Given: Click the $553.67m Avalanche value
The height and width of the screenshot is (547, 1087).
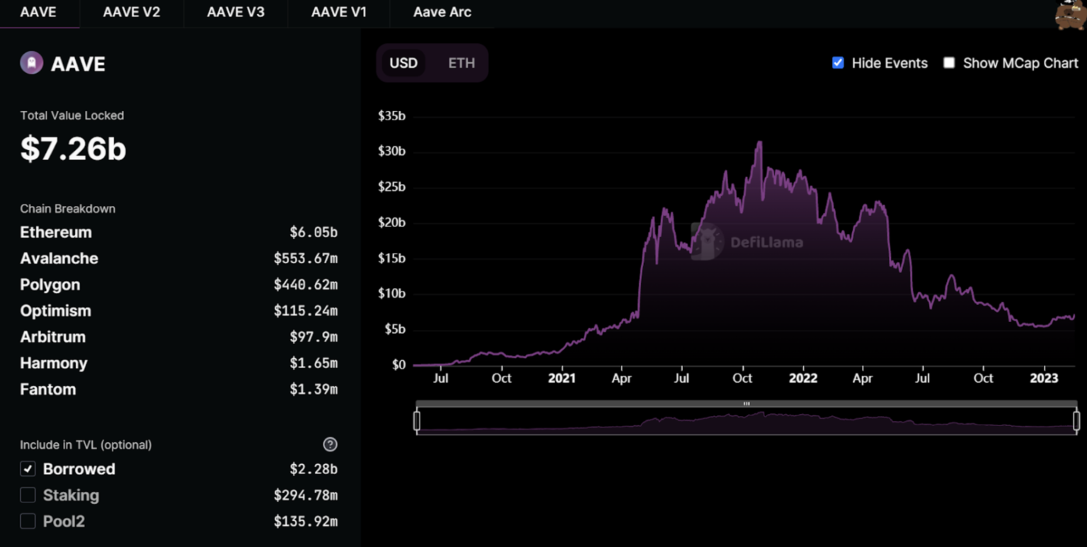Looking at the screenshot, I should [306, 258].
